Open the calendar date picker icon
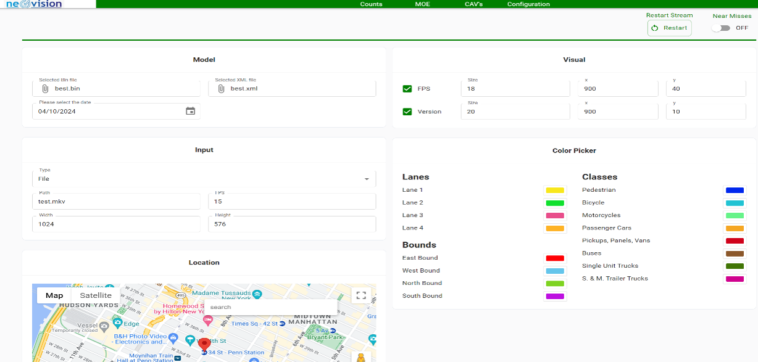This screenshot has width=758, height=362. tap(190, 111)
